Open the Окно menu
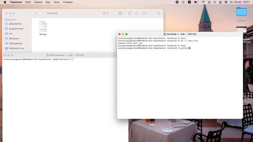Image resolution: width=253 pixels, height=142 pixels. point(57,2)
